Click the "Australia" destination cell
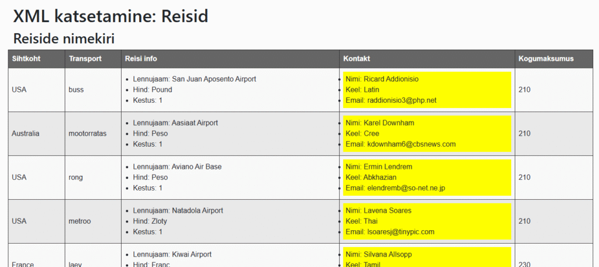Screen dimensions: 599x267 coord(26,133)
